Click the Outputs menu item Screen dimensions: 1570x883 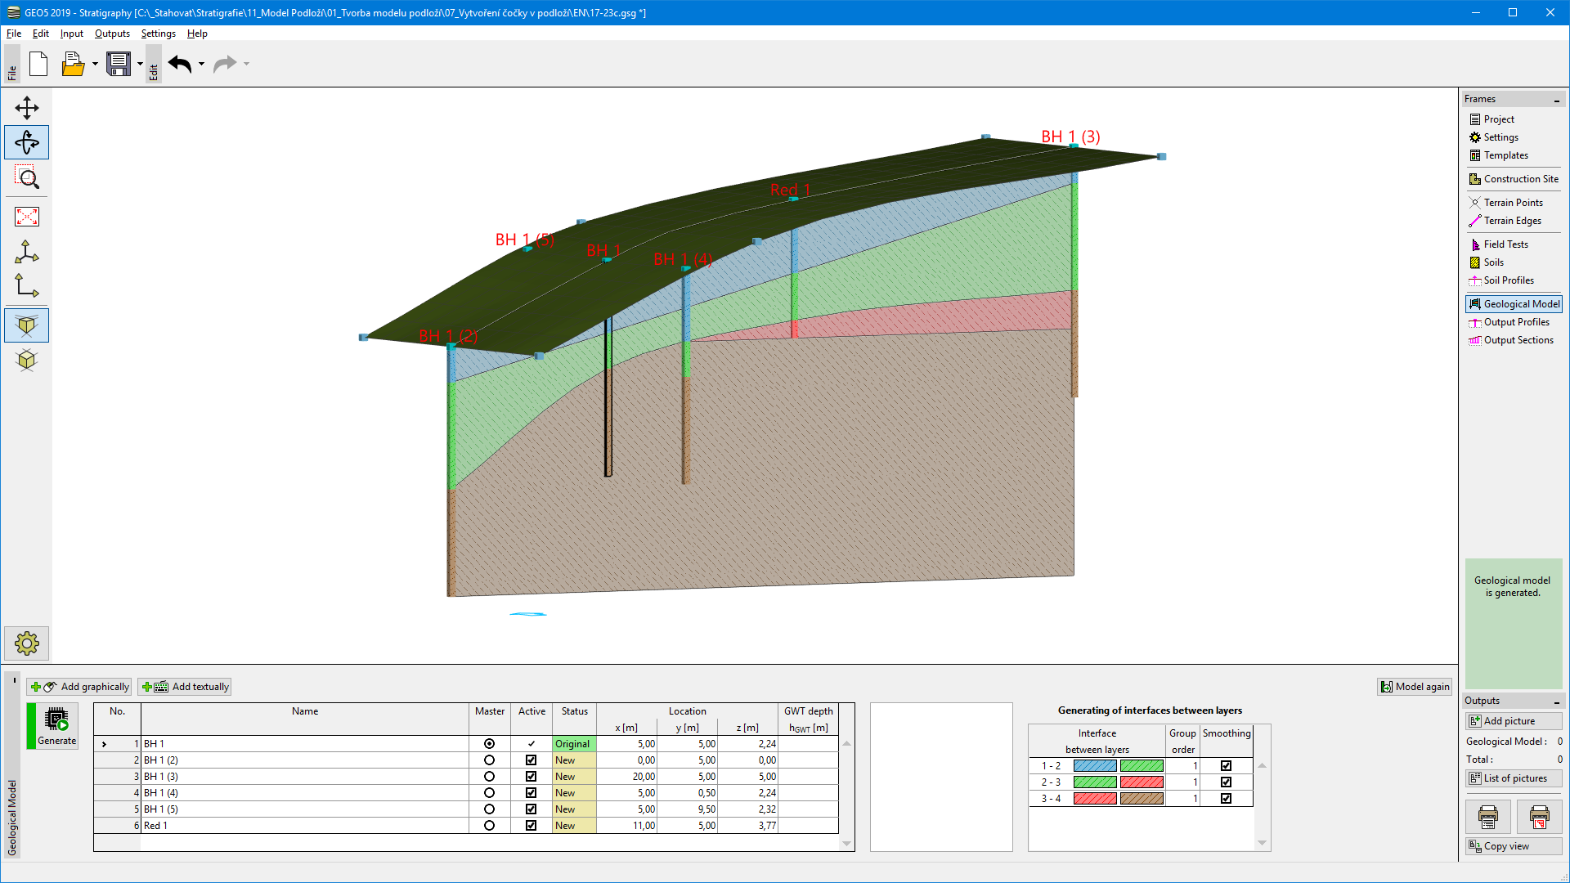pyautogui.click(x=112, y=33)
